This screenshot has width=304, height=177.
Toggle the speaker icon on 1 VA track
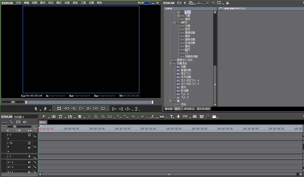pyautogui.click(x=29, y=148)
